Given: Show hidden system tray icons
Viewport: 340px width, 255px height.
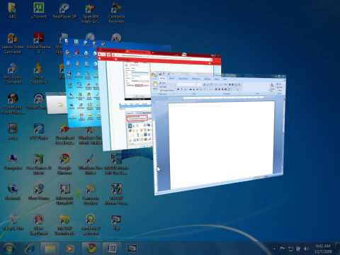Looking at the screenshot, I should click(274, 249).
